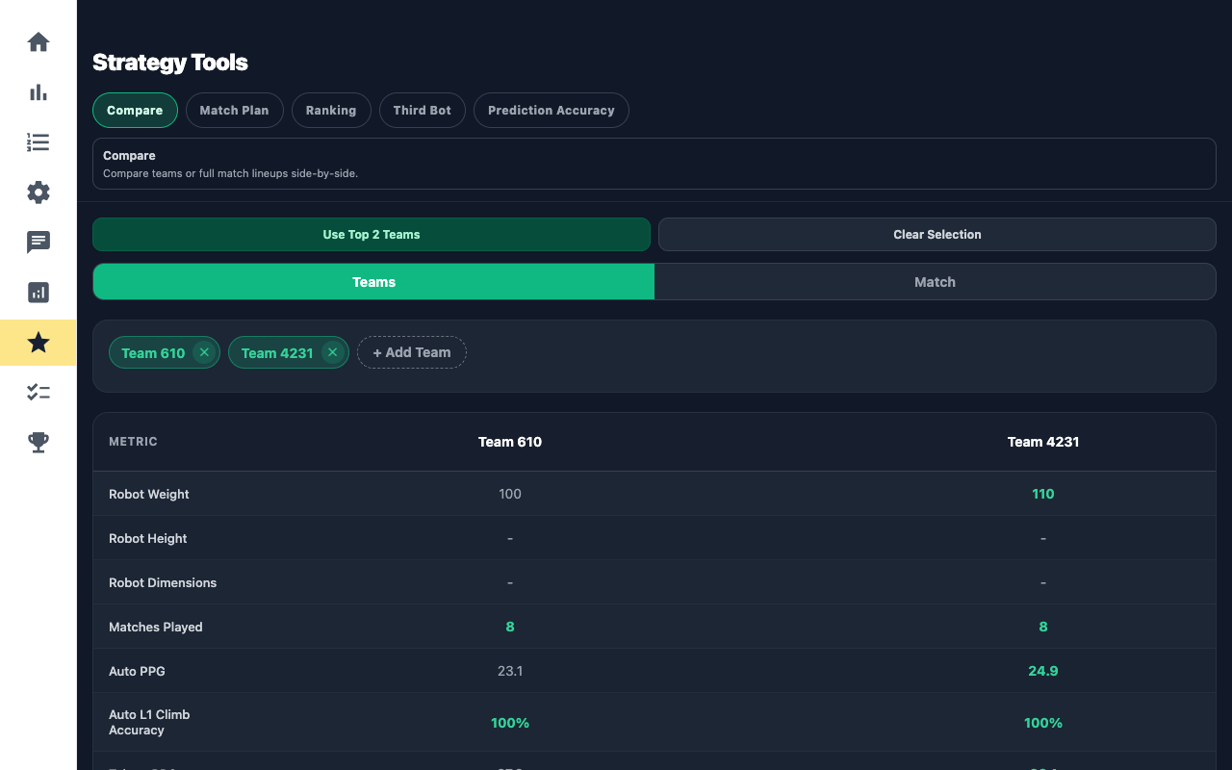1232x770 pixels.
Task: Click Team 610's Robot Weight value 100
Action: [x=510, y=494]
